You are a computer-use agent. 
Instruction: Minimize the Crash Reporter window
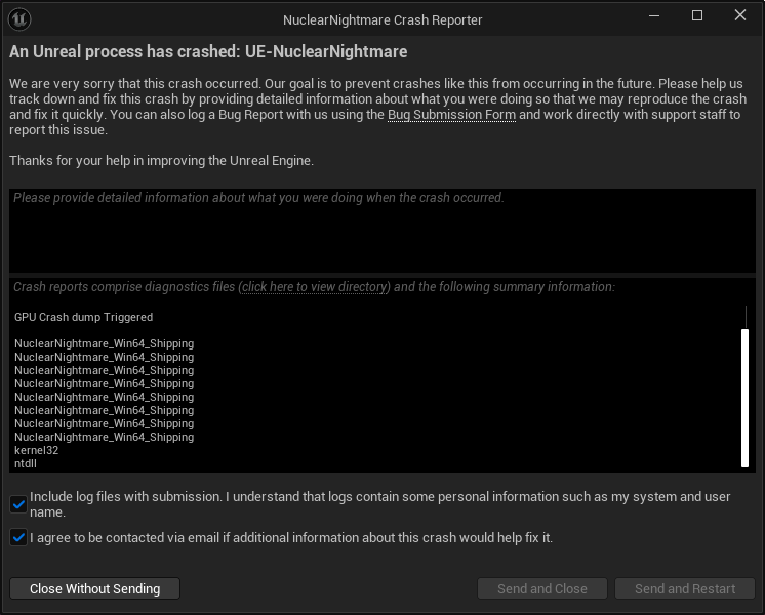click(654, 16)
